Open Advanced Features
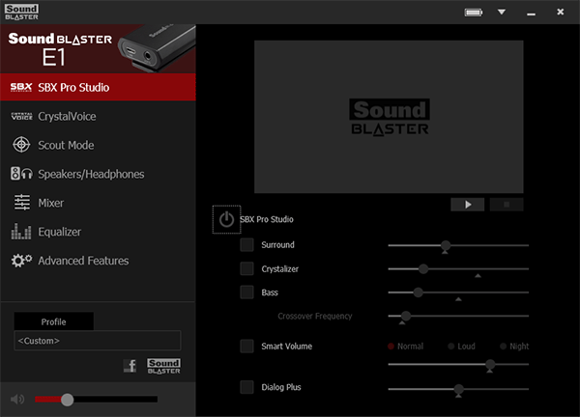Viewport: 580px width, 417px height. pos(98,261)
